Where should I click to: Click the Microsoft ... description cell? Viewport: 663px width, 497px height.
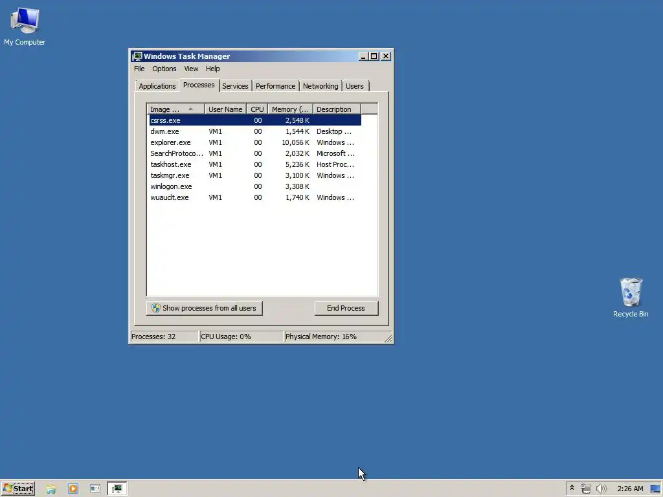coord(335,153)
